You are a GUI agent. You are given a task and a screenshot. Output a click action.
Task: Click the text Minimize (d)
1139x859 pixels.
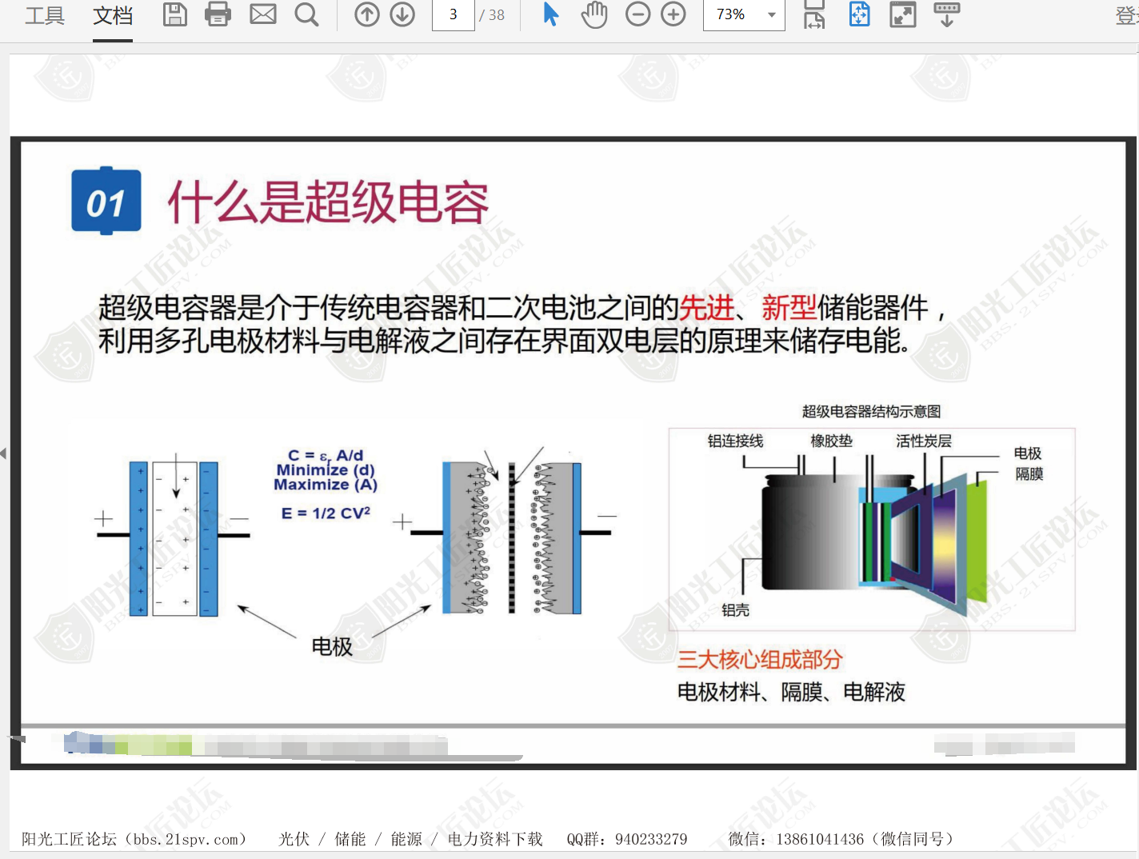(x=326, y=469)
